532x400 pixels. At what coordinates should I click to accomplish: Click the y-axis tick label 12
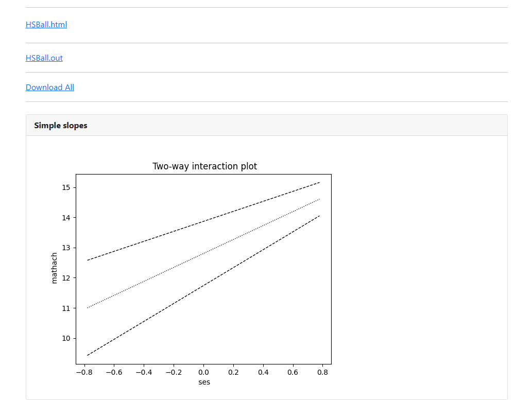(x=66, y=278)
